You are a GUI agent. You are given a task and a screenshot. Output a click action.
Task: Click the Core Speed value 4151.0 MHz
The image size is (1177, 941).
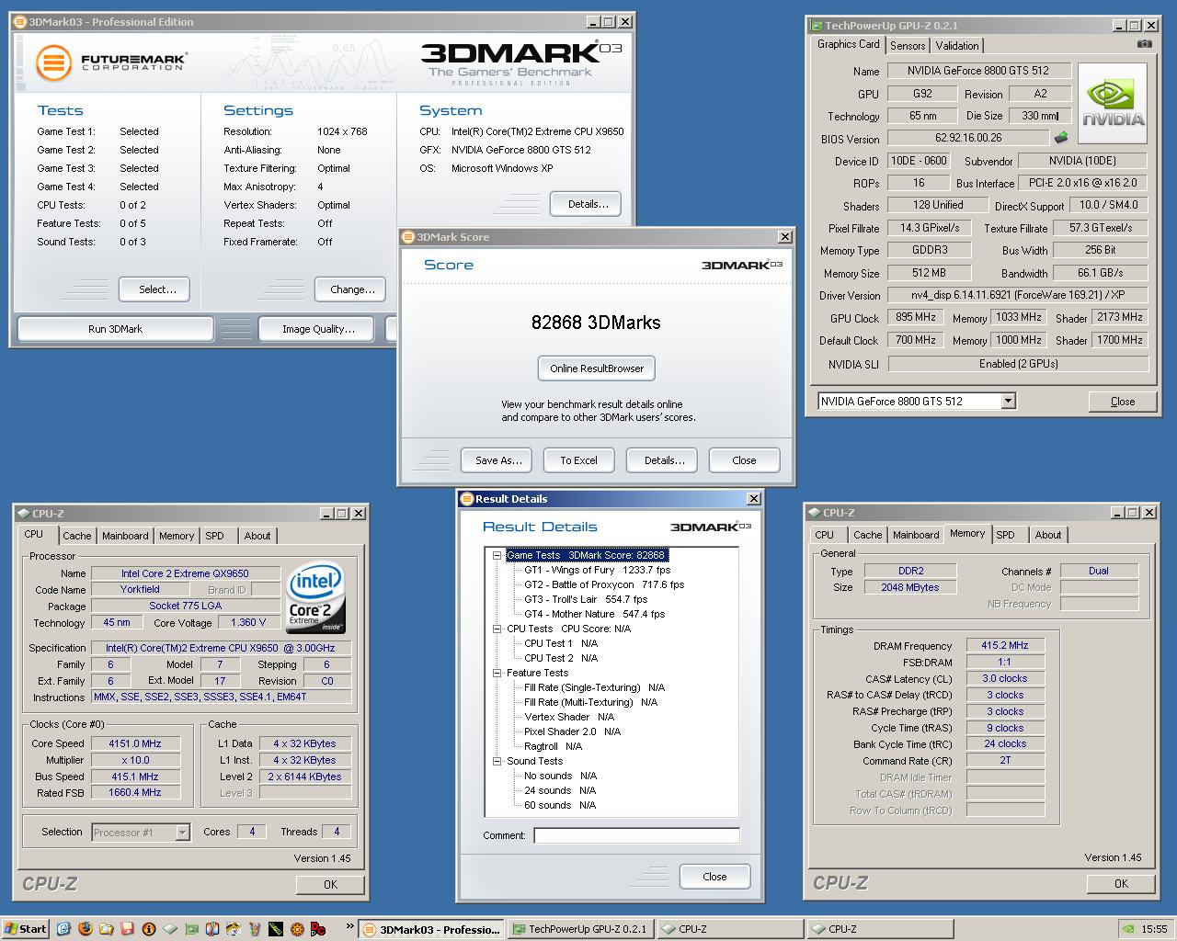[135, 743]
